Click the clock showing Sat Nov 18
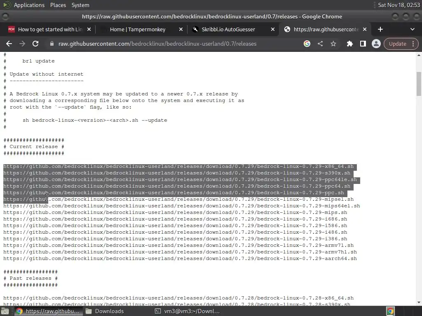This screenshot has width=422, height=316. click(399, 5)
